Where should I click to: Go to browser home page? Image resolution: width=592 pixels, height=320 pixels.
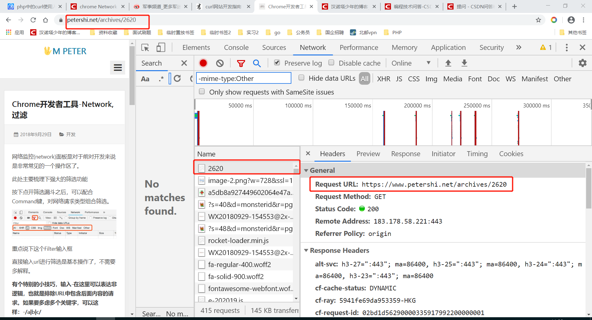(x=46, y=20)
